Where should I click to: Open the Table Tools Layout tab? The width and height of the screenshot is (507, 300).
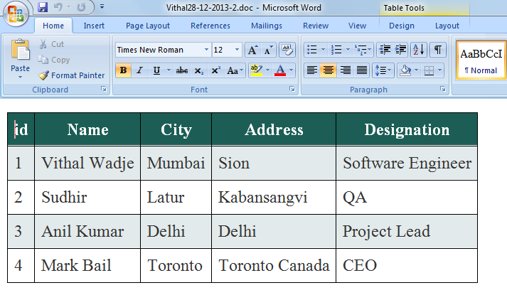point(447,26)
